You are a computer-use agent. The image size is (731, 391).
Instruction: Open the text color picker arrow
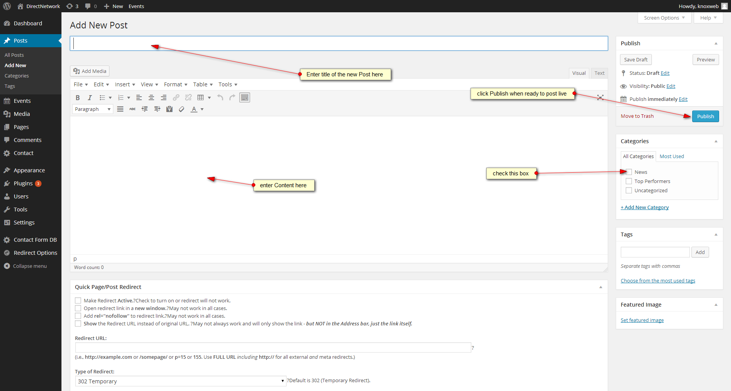202,109
